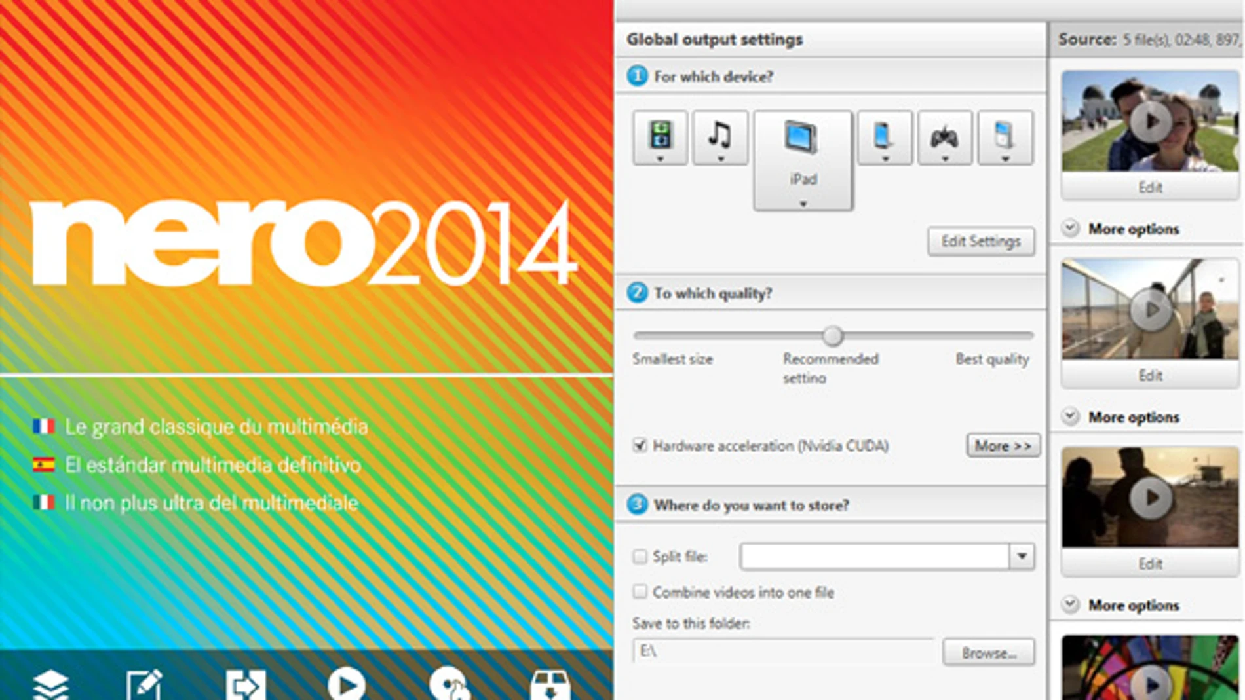Play the first source video thumbnail
The image size is (1245, 700).
pos(1150,121)
